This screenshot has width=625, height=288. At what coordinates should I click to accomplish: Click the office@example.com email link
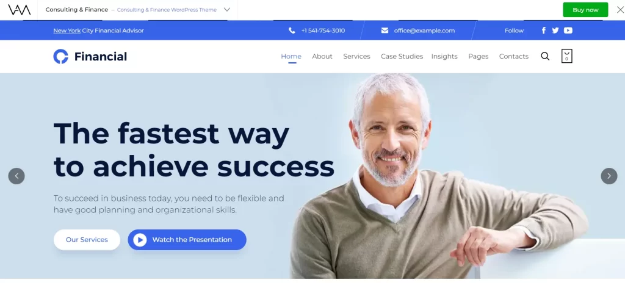424,31
